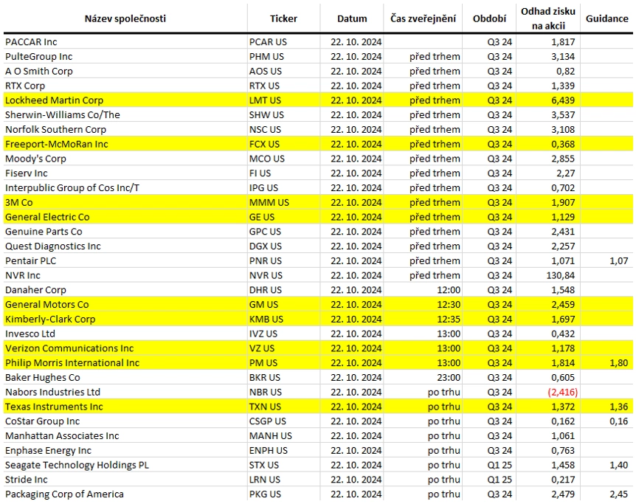Select the Guidance column header
This screenshot has width=636, height=504.
(x=606, y=18)
